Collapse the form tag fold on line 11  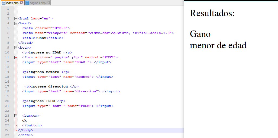pyautogui.click(x=16, y=57)
